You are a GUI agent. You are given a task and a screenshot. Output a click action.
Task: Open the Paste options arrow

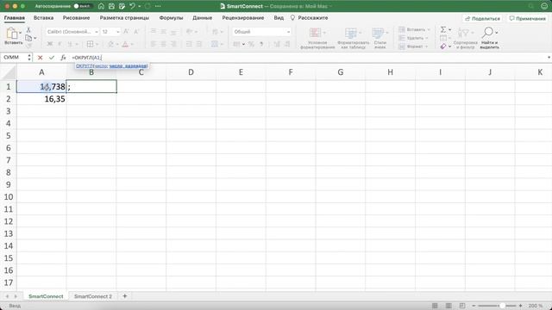pos(20,33)
